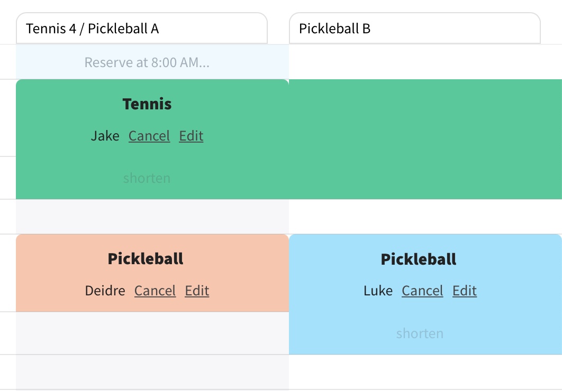Viewport: 562px width, 391px height.
Task: Shorten Luke's Pickleball reservation
Action: (420, 333)
